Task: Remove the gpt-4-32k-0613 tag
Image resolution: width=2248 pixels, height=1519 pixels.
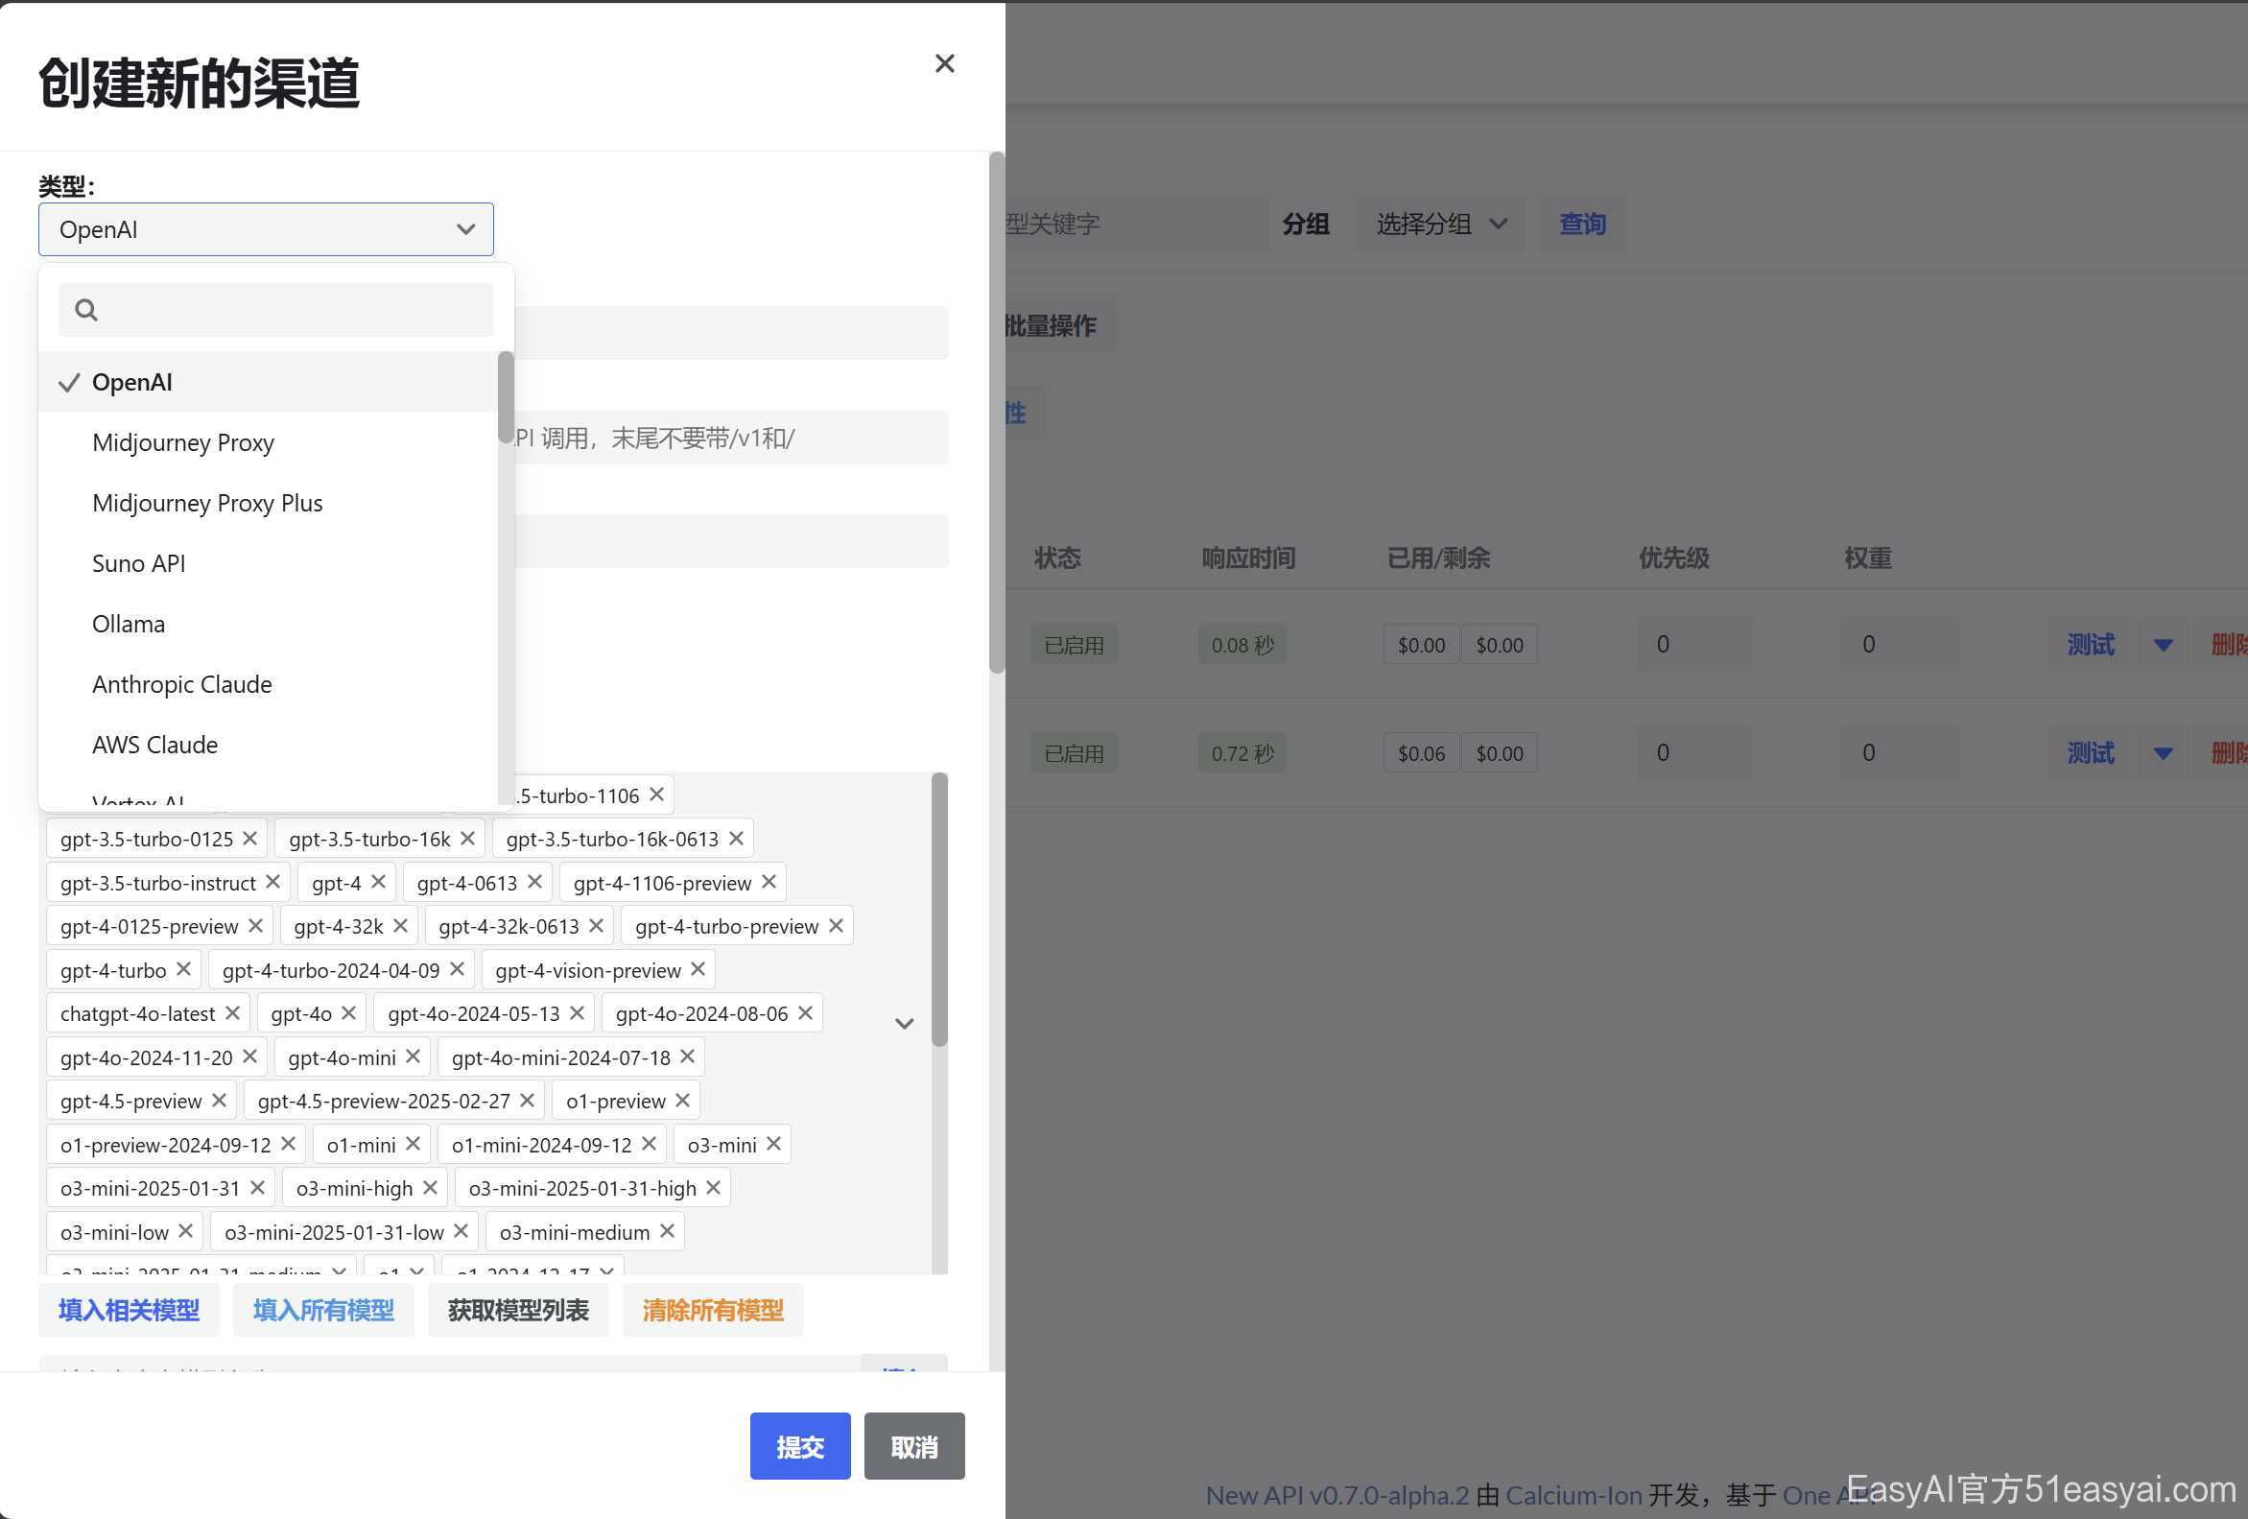Action: (596, 926)
